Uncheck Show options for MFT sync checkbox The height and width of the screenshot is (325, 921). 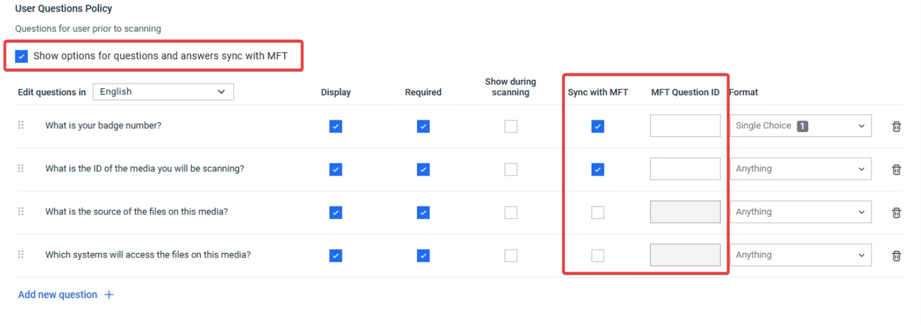(22, 56)
